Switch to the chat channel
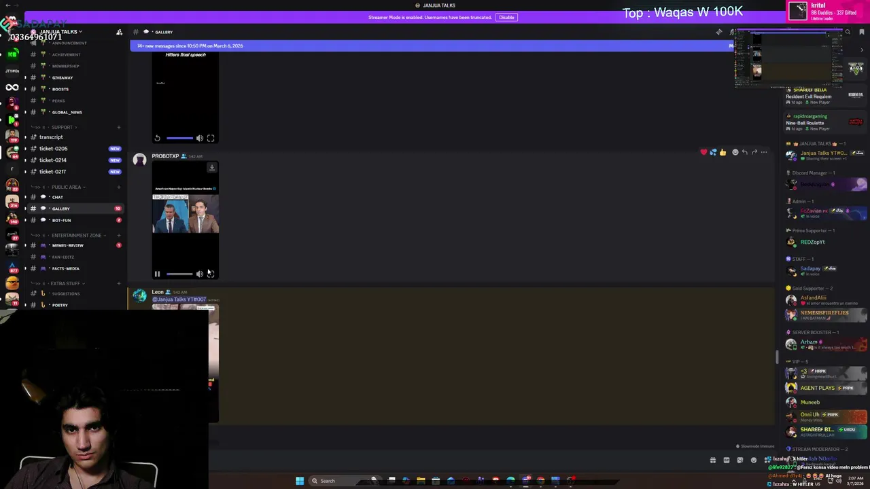 [x=74, y=197]
